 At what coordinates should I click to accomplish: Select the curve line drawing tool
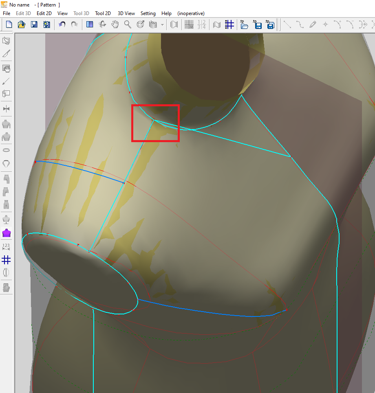pyautogui.click(x=300, y=24)
